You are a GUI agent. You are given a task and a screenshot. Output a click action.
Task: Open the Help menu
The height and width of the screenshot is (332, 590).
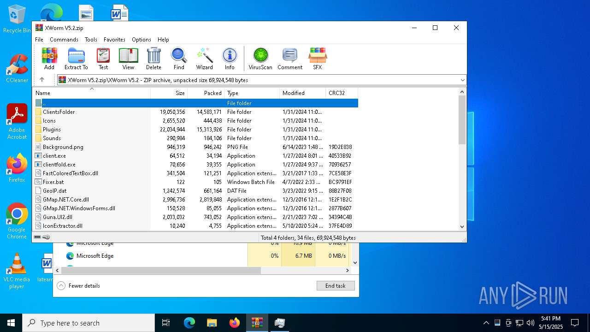163,40
